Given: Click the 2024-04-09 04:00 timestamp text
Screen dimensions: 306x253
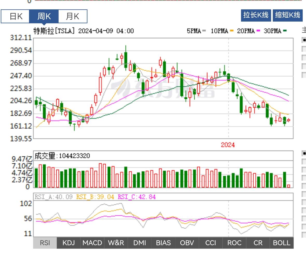Looking at the screenshot, I should [106, 31].
